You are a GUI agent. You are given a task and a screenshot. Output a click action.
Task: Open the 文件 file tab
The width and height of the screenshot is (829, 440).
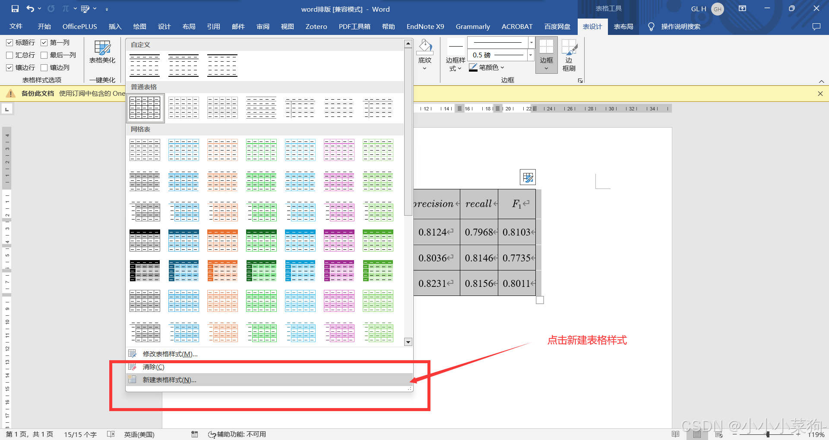click(16, 26)
